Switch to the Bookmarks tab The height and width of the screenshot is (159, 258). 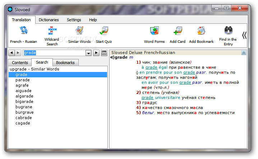[x=65, y=63]
